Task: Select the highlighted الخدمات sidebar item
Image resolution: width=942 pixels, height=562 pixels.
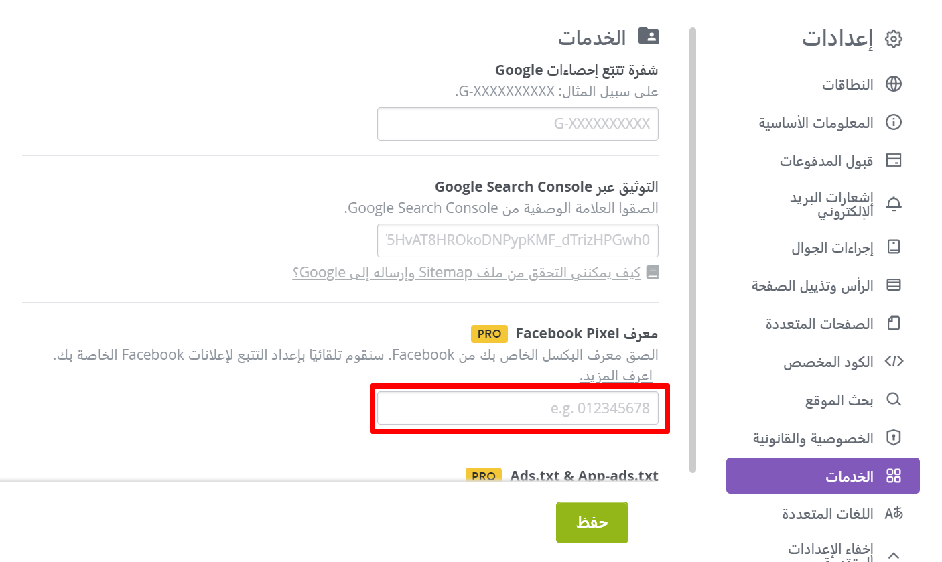Action: click(x=823, y=476)
